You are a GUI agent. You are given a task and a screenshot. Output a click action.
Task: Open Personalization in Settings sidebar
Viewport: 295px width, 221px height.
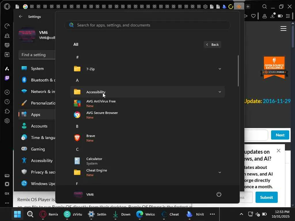pos(37,103)
